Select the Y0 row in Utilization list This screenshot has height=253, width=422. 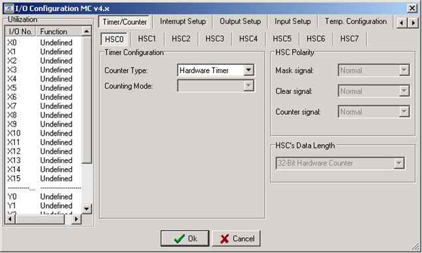pyautogui.click(x=43, y=196)
